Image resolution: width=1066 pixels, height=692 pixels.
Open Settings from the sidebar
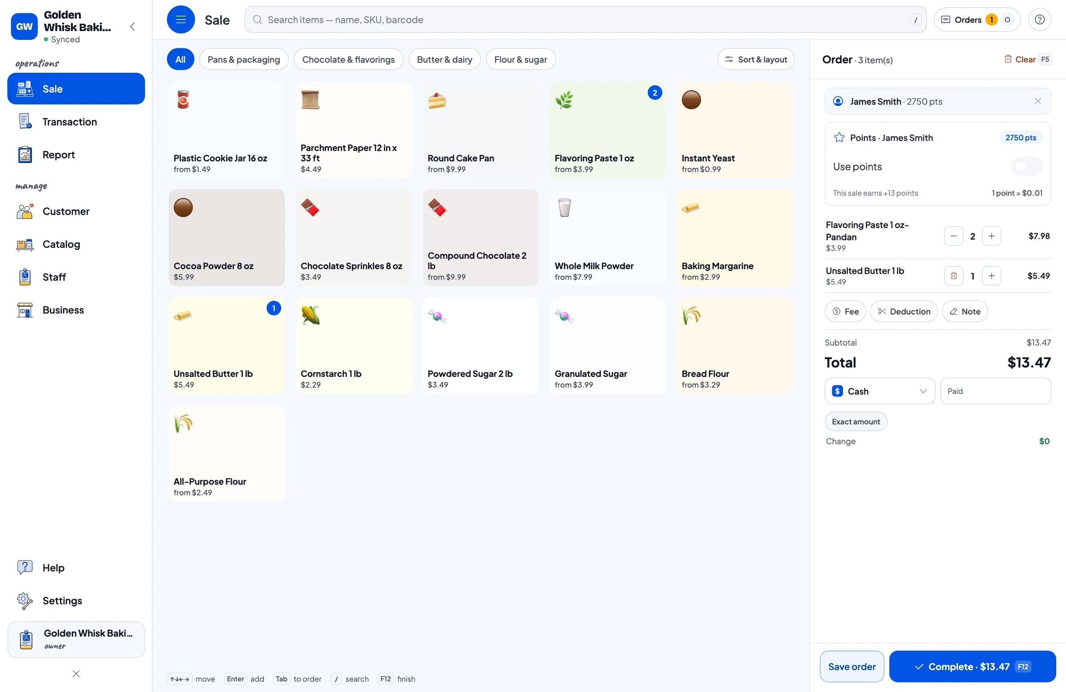[76, 600]
